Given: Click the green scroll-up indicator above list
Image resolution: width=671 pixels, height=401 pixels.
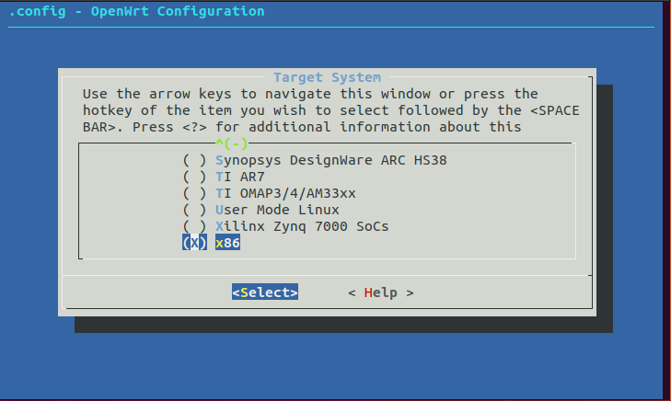Looking at the screenshot, I should point(232,143).
